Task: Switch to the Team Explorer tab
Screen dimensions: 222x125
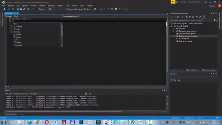Action: tap(193, 70)
